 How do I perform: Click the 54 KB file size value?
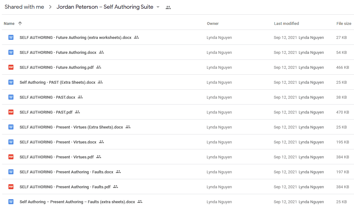coord(342,53)
